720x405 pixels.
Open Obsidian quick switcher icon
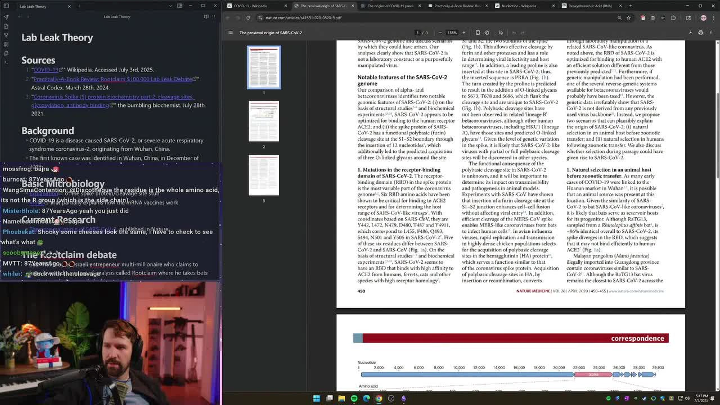click(6, 26)
